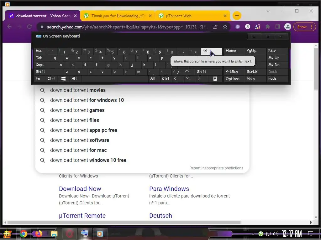Click the Fade key on On-Screen Keyboard

coord(277,78)
